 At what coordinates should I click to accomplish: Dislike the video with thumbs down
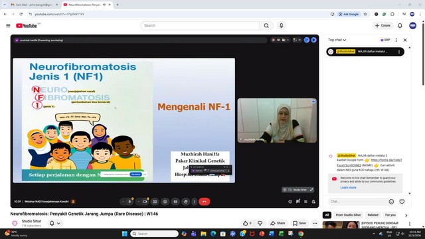point(260,223)
